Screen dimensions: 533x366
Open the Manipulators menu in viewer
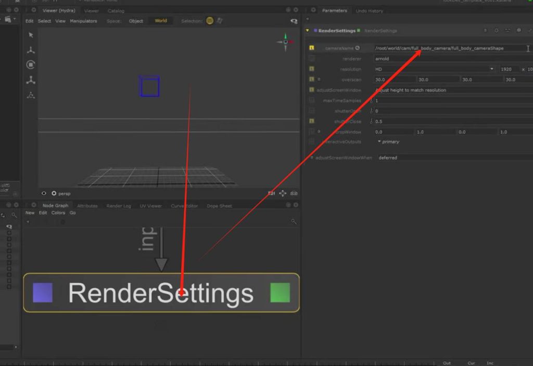click(84, 21)
